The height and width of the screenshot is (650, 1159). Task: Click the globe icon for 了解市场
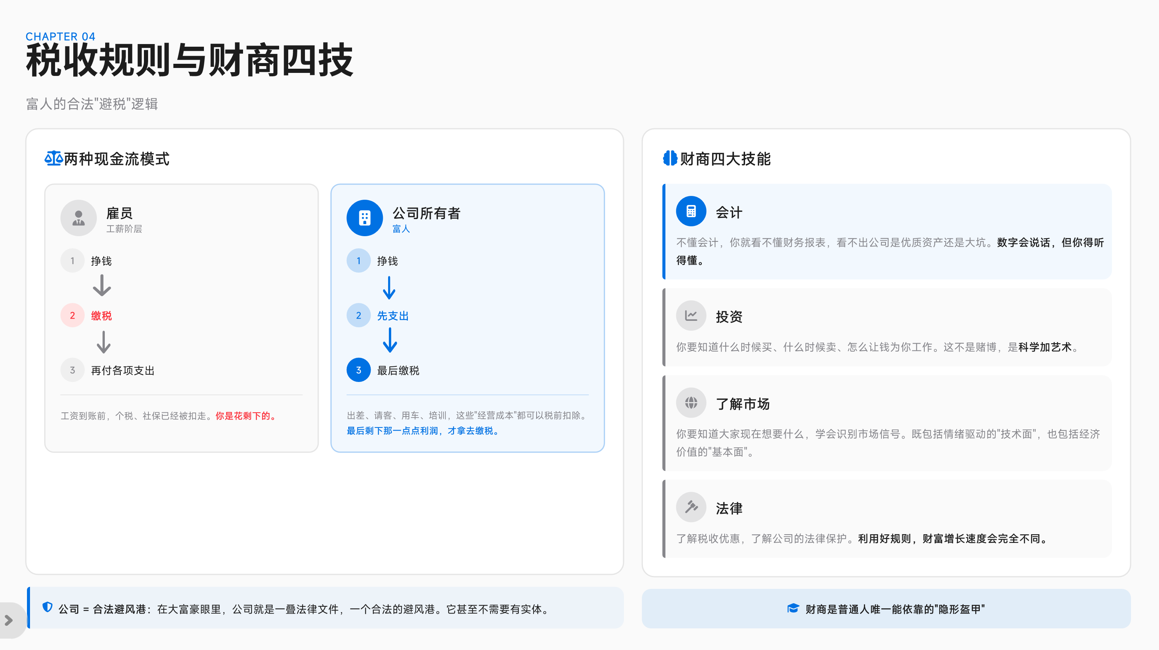click(691, 402)
